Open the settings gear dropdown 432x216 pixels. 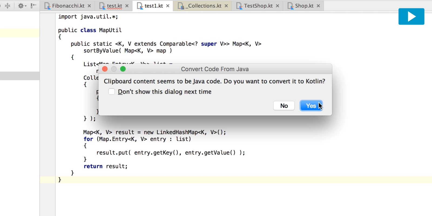[x=22, y=6]
